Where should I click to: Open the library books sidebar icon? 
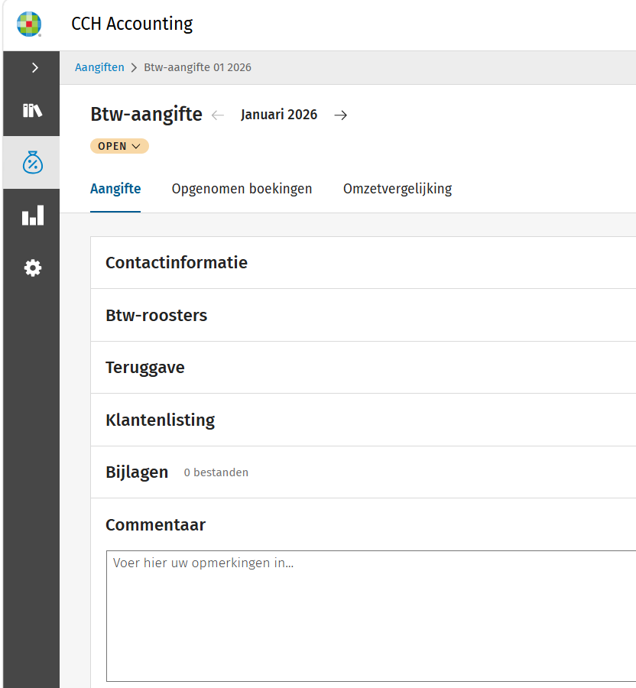(x=32, y=111)
